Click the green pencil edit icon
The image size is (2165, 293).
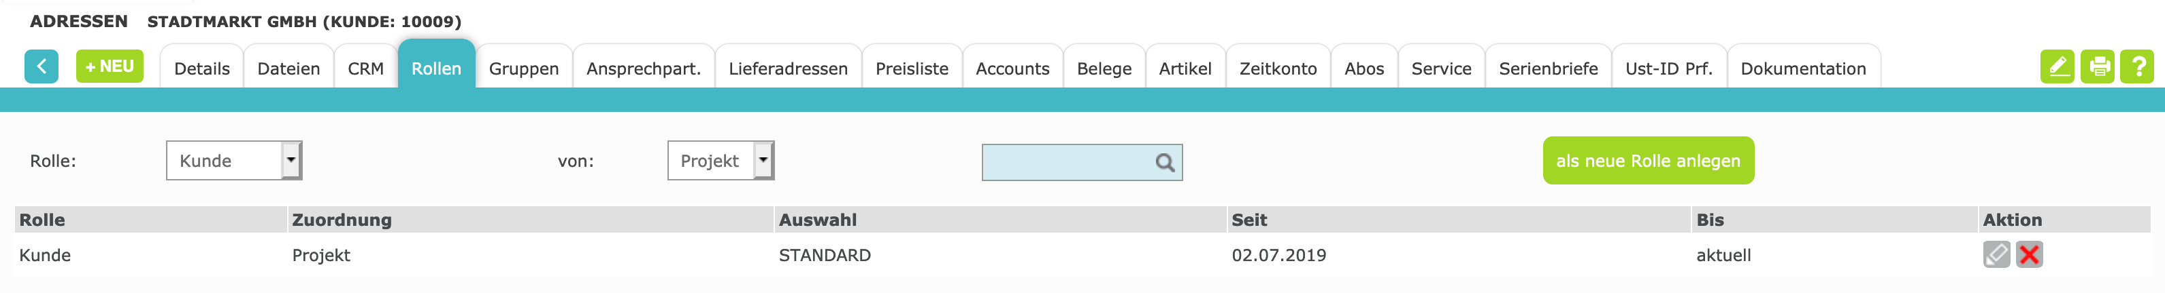coord(2057,66)
